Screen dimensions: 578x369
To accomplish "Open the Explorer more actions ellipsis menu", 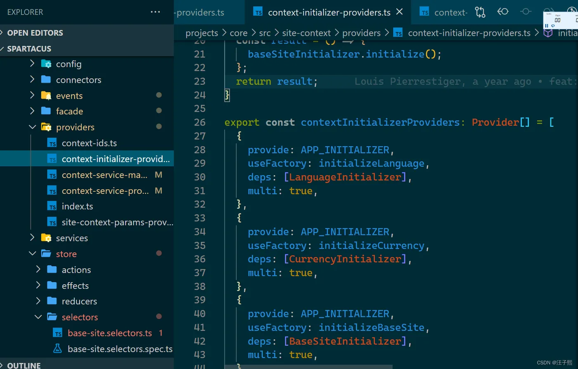I will point(155,12).
